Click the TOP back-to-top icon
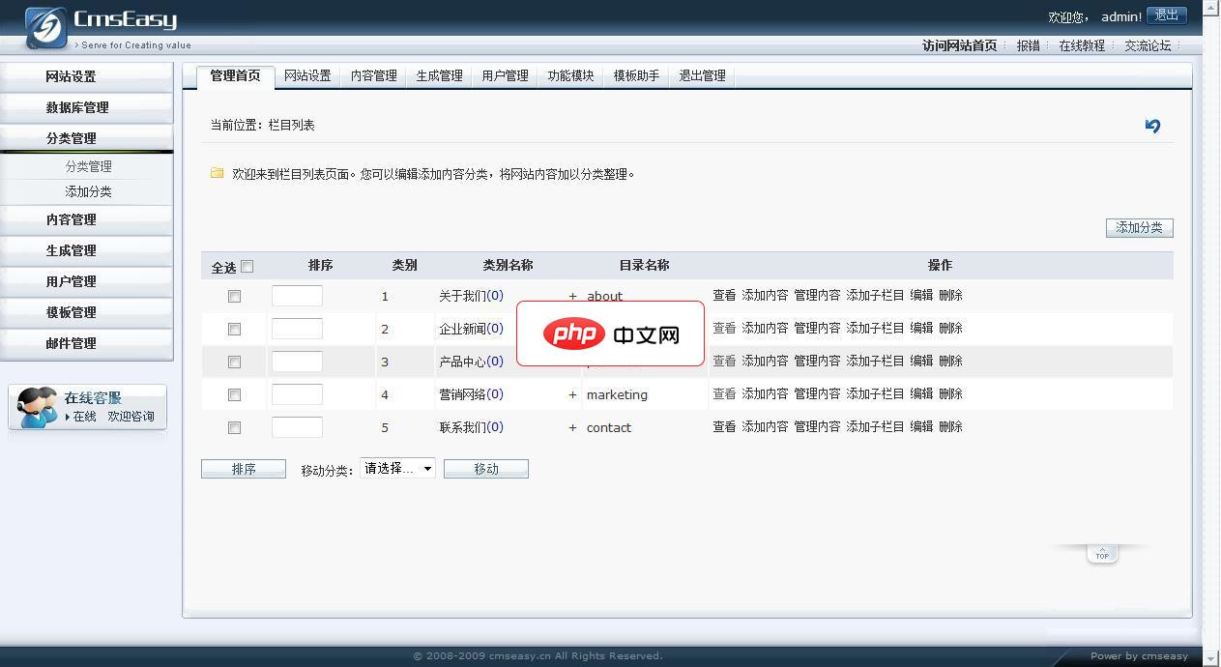 tap(1102, 553)
